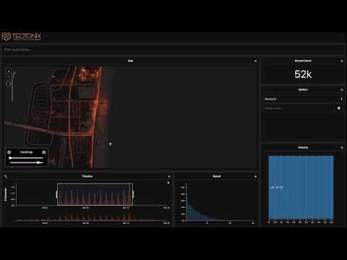The image size is (347, 260).
Task: Click the Timeline top-left tool icon
Action: click(6, 176)
